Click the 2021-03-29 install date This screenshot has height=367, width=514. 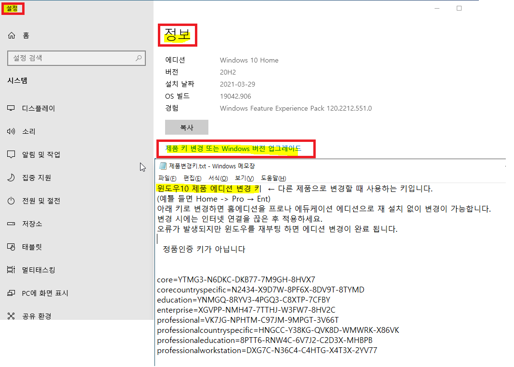click(x=237, y=84)
